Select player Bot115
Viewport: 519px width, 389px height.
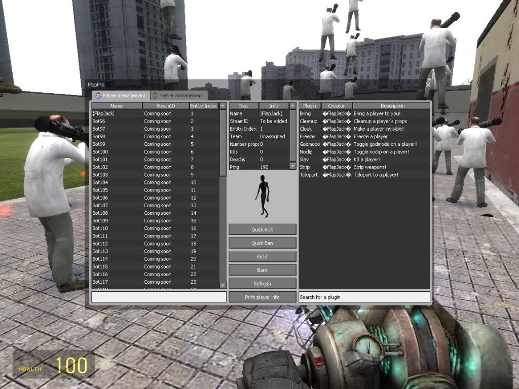[x=155, y=266]
